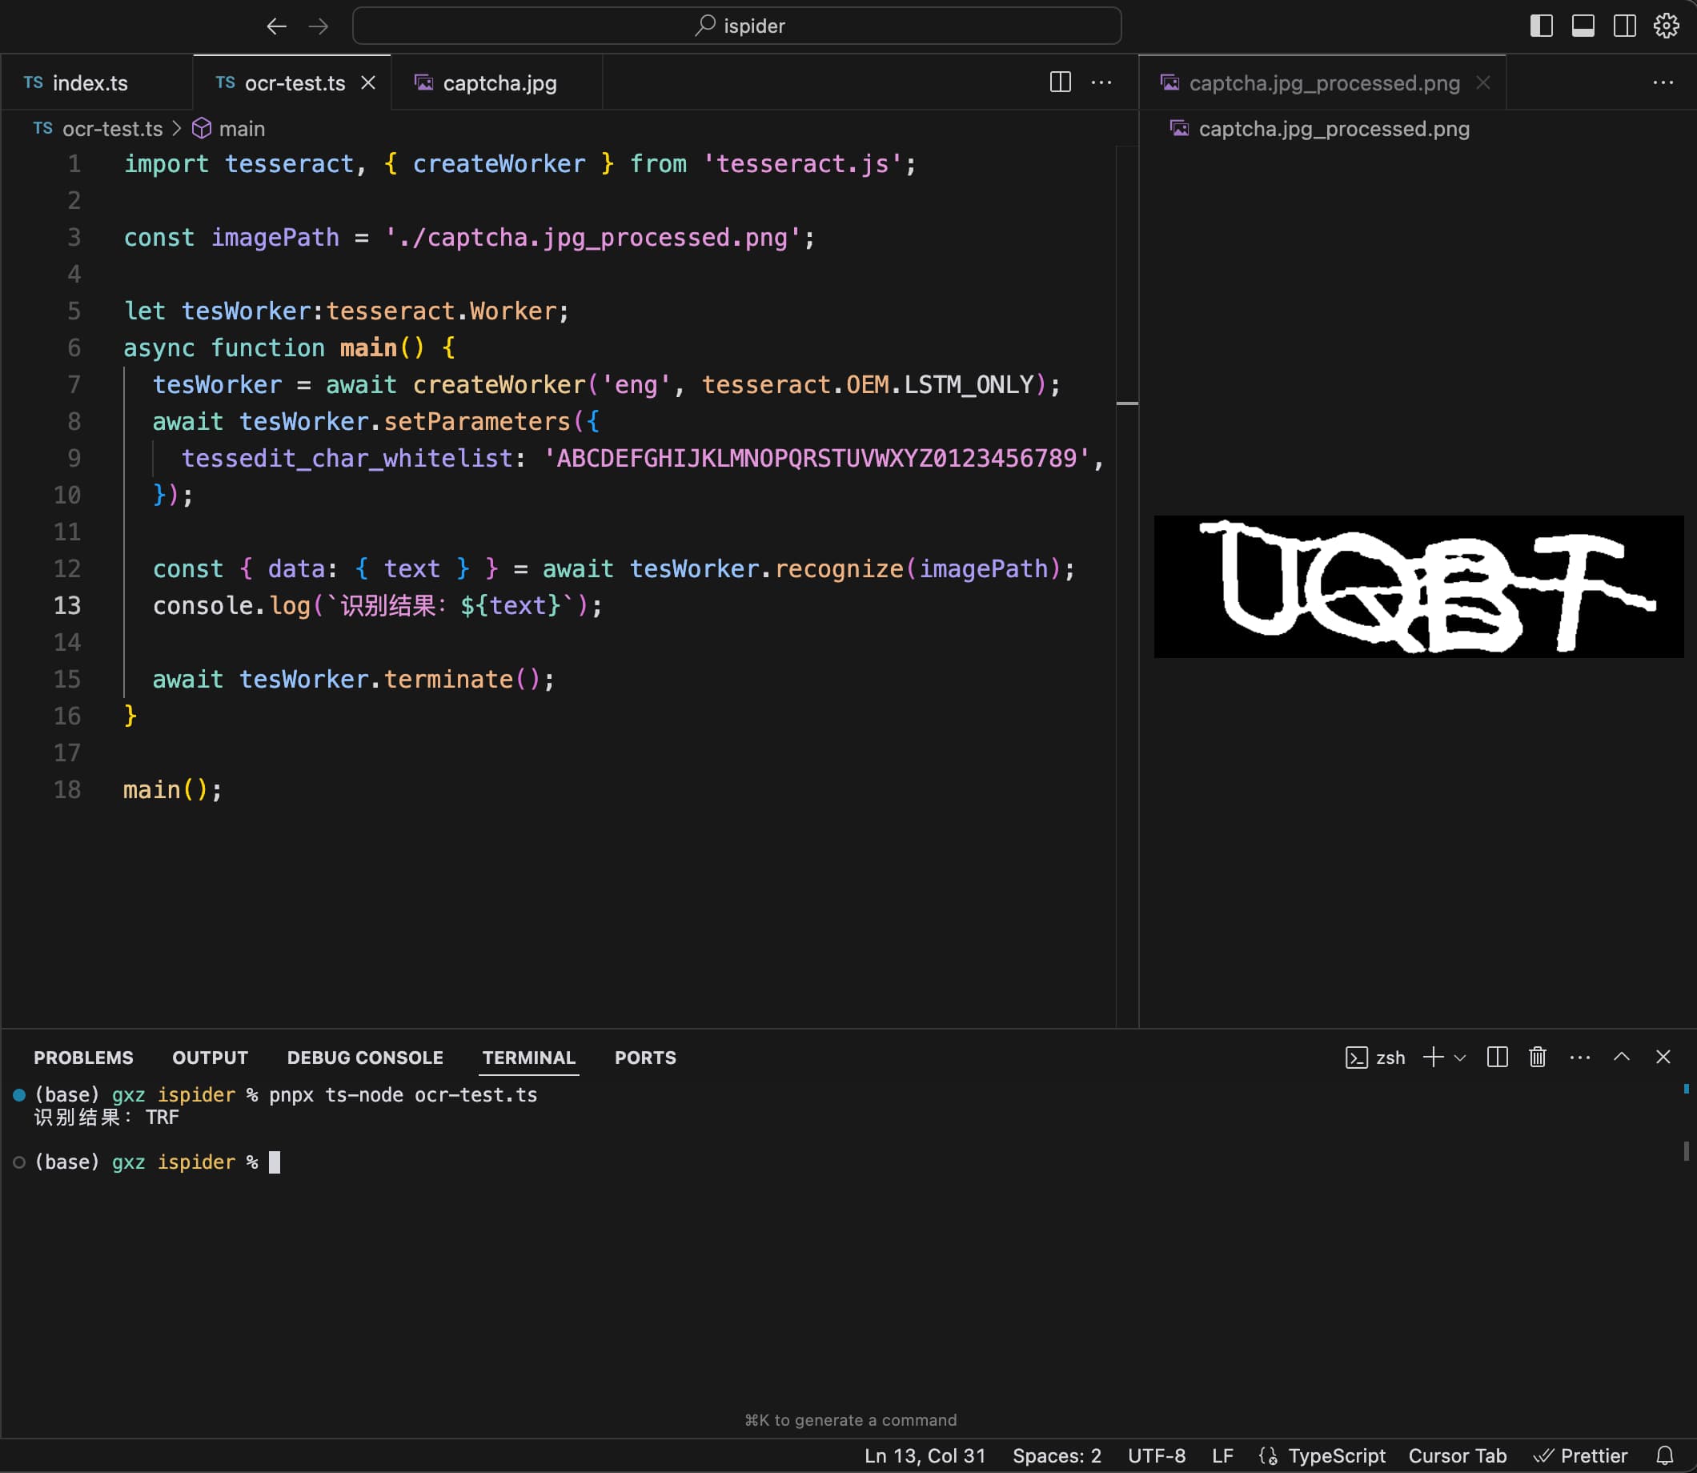Toggle the primary sidebar layout icon
Viewport: 1697px width, 1473px height.
(x=1541, y=26)
